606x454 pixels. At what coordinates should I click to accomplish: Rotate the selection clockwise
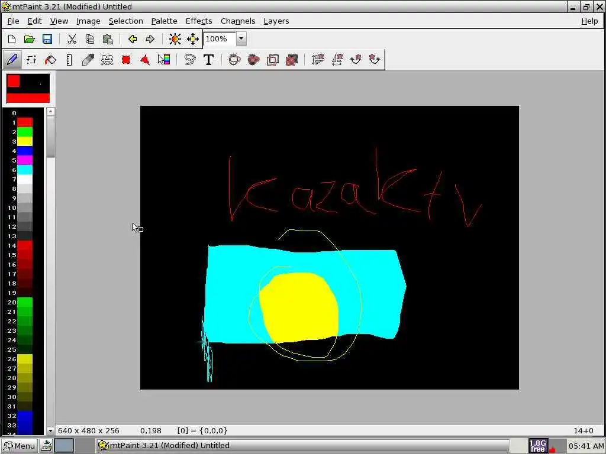356,60
